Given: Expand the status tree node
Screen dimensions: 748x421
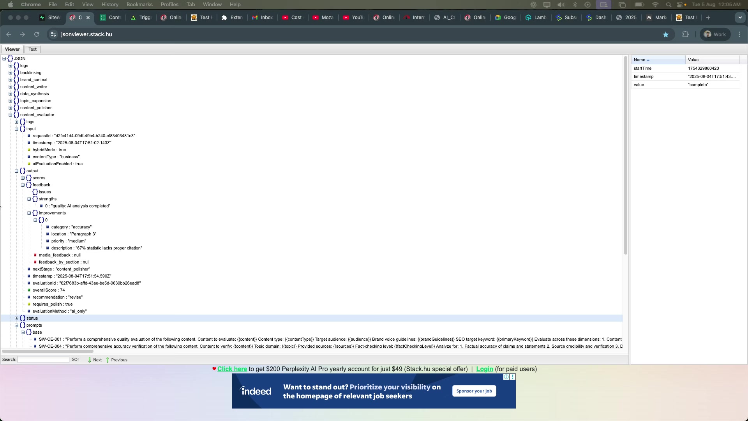Looking at the screenshot, I should pos(17,318).
